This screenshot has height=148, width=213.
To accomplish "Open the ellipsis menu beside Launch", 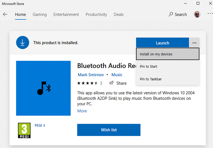I will tap(194, 43).
